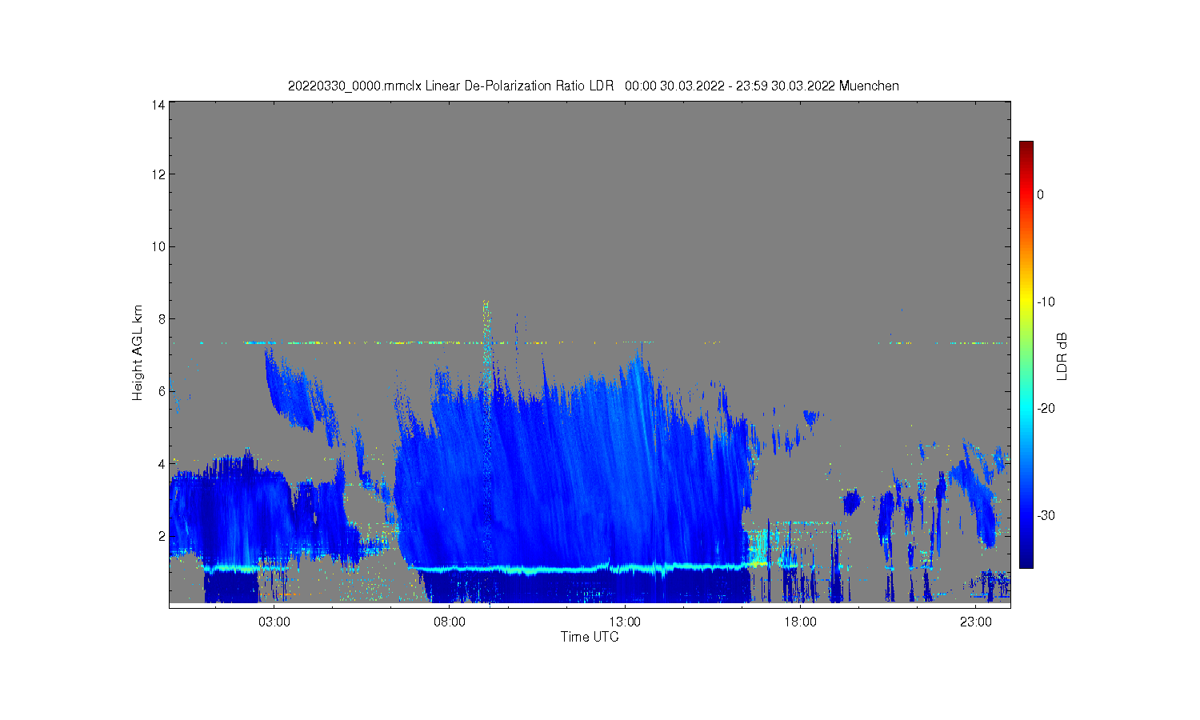1200x720 pixels.
Task: Click the small isolated blue patch near 19:30
Action: (x=851, y=502)
